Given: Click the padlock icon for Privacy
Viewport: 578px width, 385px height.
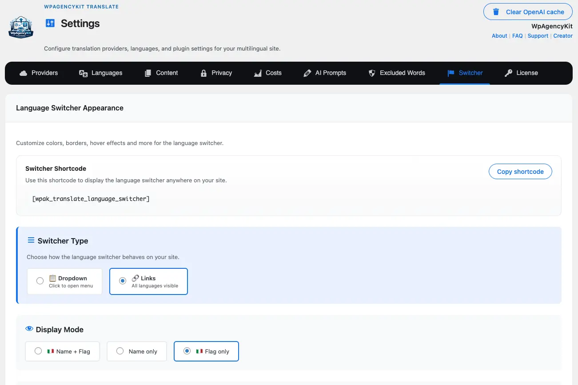Looking at the screenshot, I should (x=203, y=73).
